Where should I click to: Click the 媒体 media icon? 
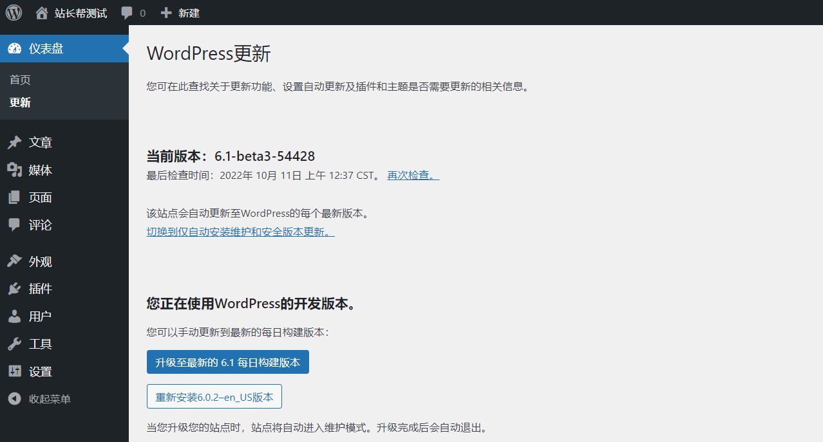[x=14, y=170]
